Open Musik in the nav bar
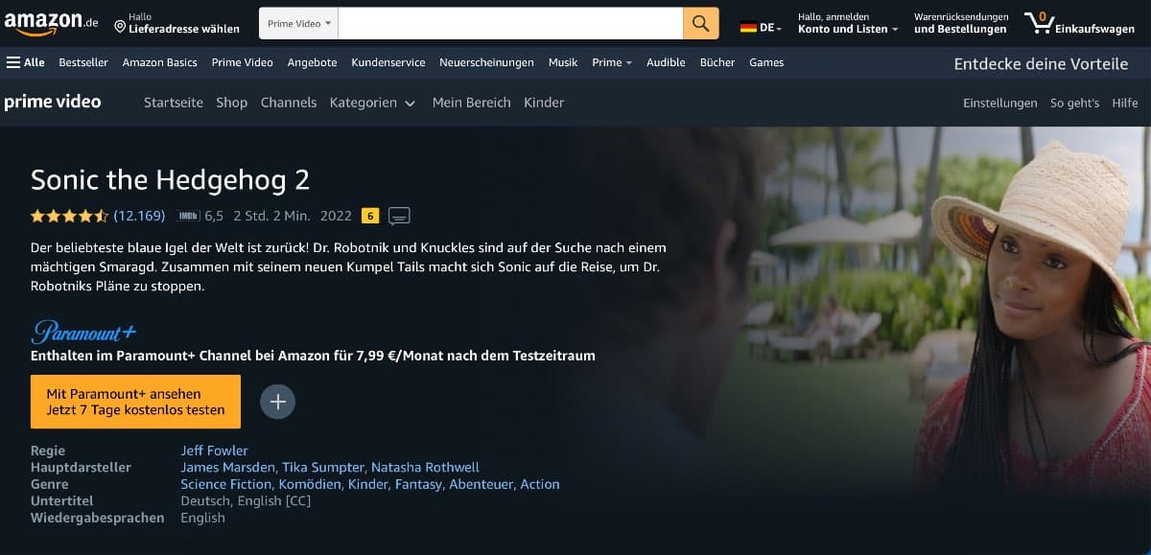1151x555 pixels. click(x=563, y=62)
